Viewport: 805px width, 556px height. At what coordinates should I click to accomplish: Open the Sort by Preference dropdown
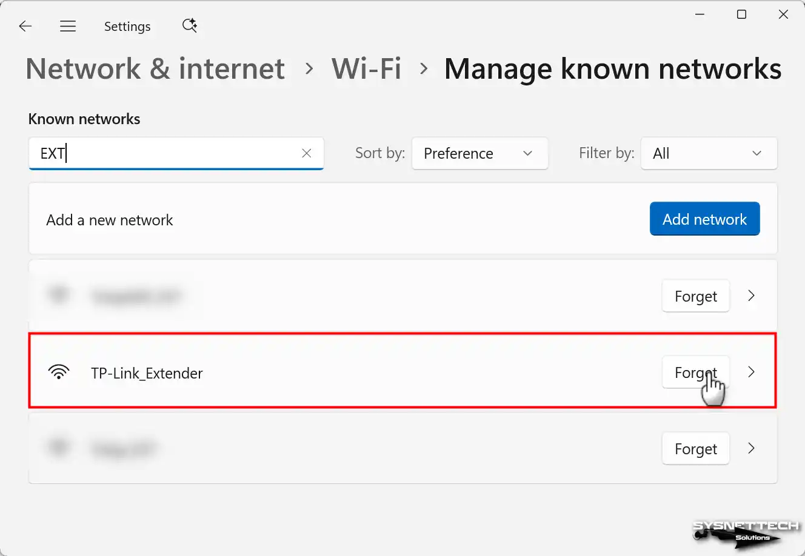479,153
